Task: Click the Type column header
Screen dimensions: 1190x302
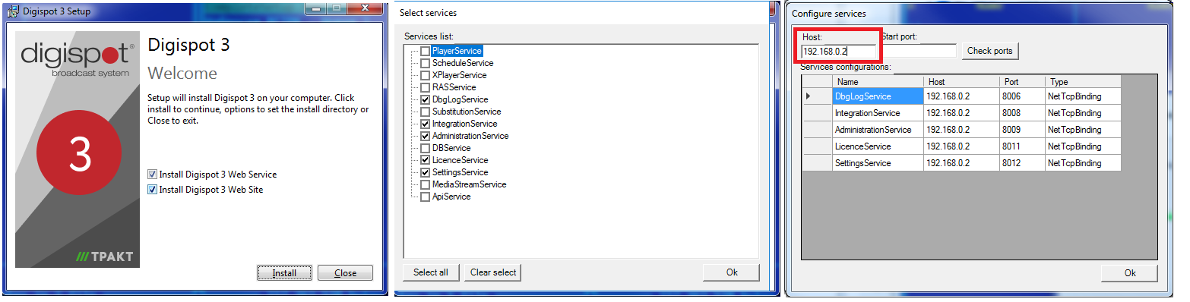Action: pos(1083,82)
